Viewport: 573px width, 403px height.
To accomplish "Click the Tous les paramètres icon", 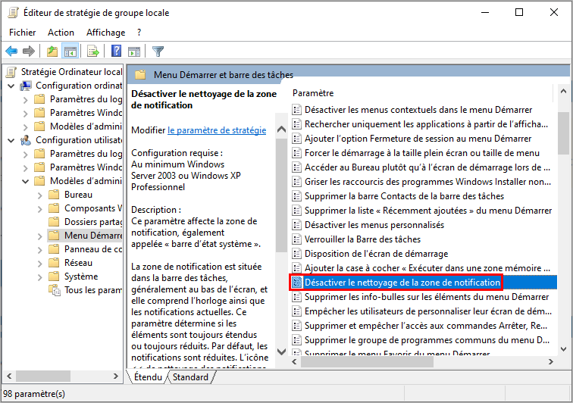I will tap(55, 290).
